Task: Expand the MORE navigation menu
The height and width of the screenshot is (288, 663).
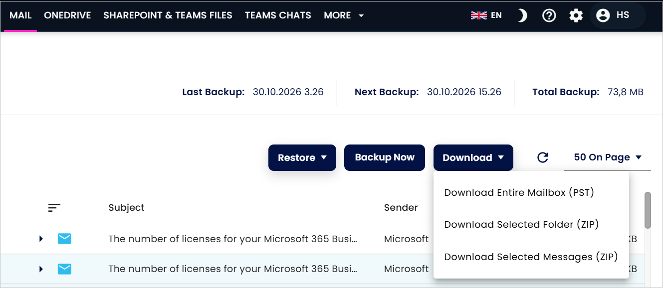Action: click(x=344, y=15)
